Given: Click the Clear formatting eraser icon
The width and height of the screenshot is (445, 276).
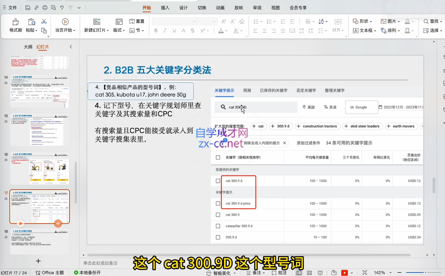Looking at the screenshot, I should pyautogui.click(x=242, y=21).
